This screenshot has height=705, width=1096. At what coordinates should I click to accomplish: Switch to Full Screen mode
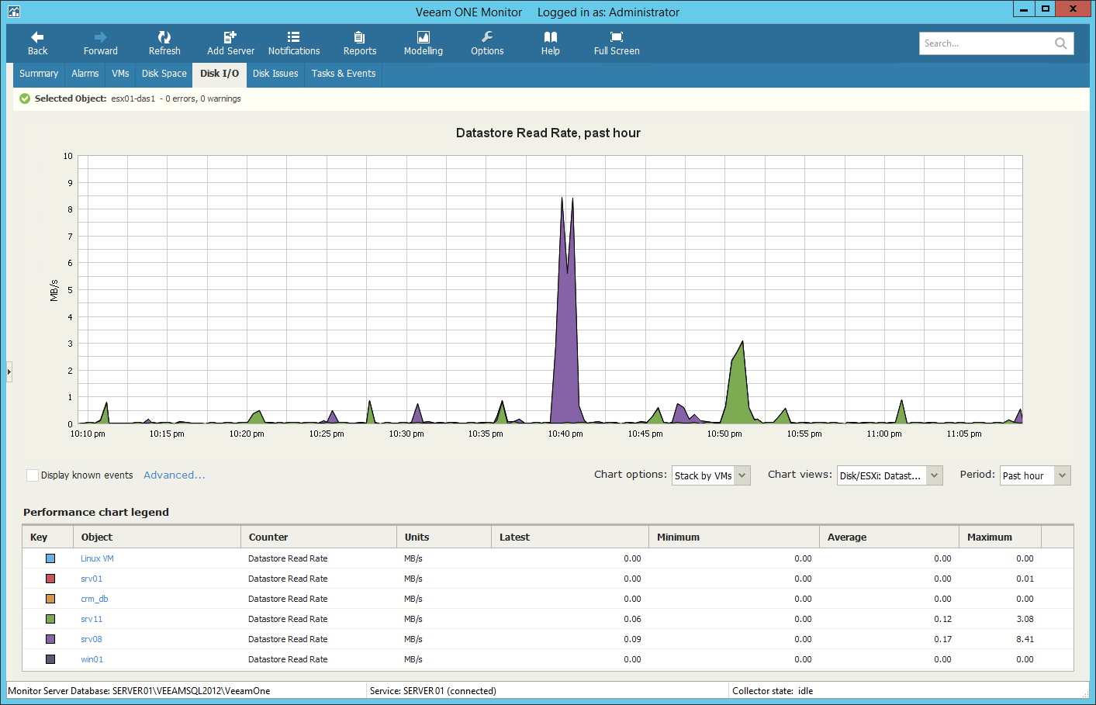pyautogui.click(x=617, y=43)
